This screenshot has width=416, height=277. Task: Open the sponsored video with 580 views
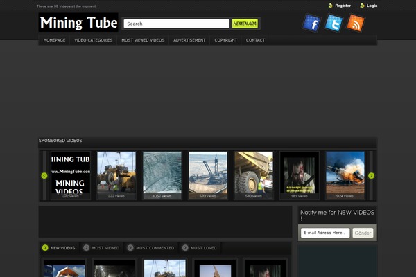point(254,175)
